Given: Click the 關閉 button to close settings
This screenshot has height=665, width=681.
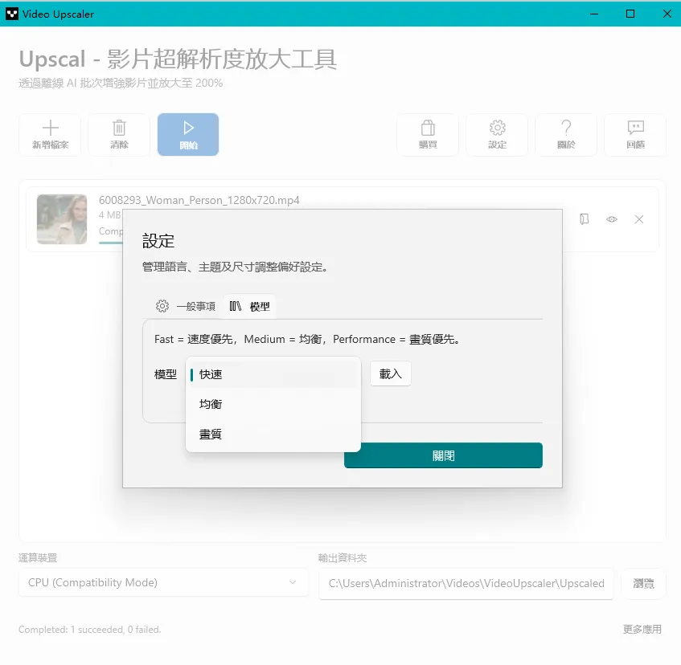Looking at the screenshot, I should (443, 455).
